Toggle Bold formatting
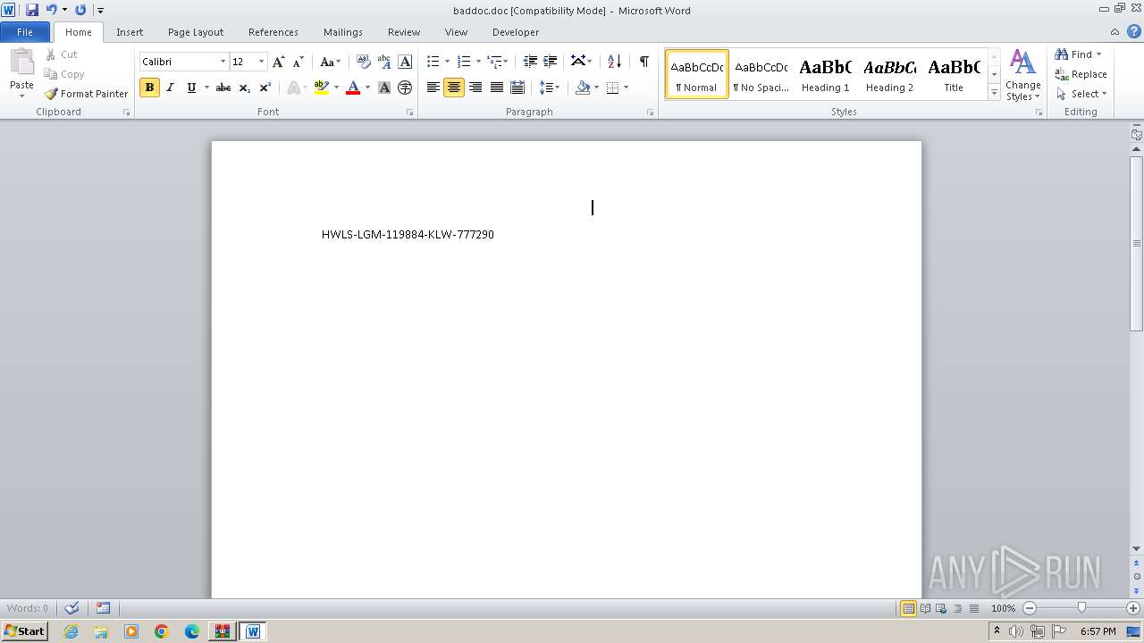This screenshot has height=643, width=1144. 149,88
